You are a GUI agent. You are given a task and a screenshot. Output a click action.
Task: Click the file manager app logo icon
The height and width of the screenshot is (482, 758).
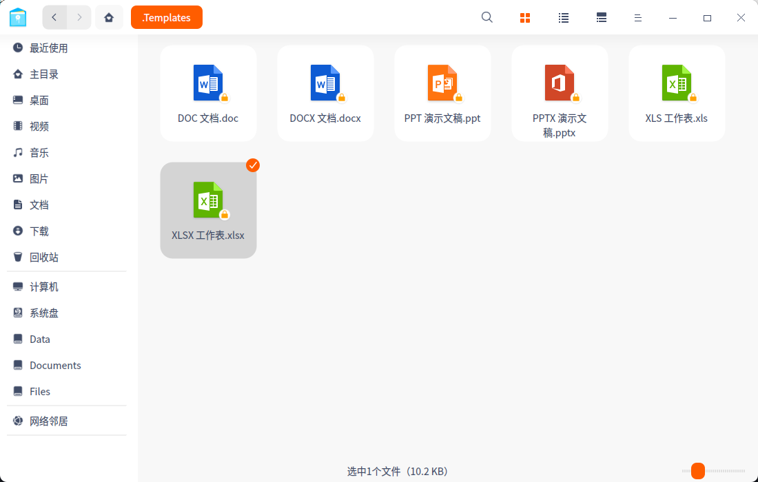(18, 17)
